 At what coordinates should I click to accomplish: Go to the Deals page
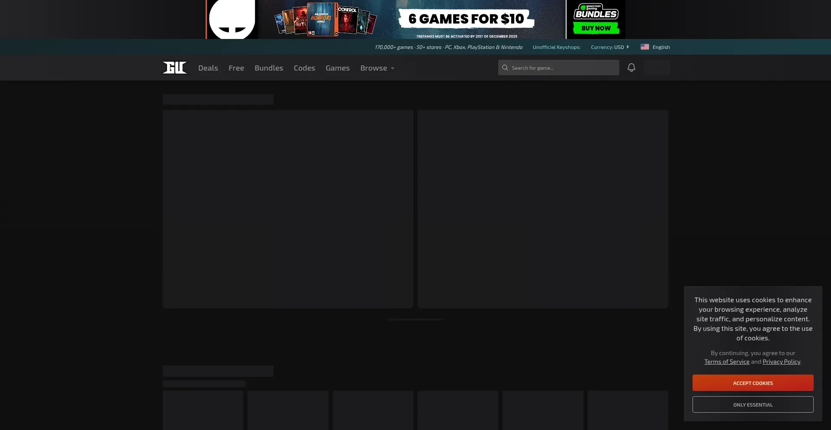[208, 68]
